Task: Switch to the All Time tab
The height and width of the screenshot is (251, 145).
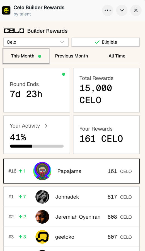Action: pyautogui.click(x=117, y=56)
